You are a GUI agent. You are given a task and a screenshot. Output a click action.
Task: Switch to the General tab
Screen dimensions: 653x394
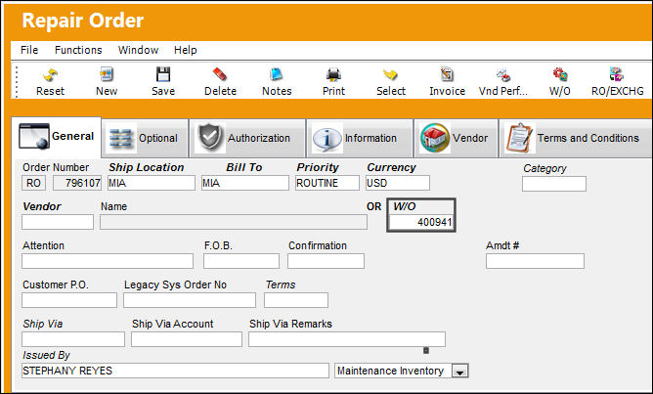coord(57,137)
